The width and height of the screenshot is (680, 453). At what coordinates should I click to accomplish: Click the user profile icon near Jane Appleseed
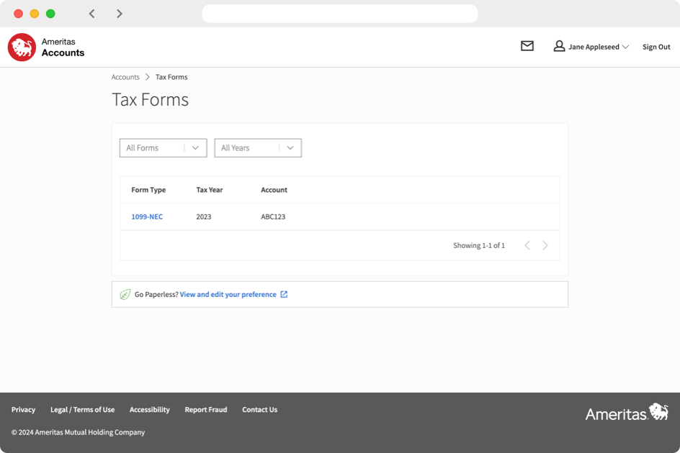point(559,46)
